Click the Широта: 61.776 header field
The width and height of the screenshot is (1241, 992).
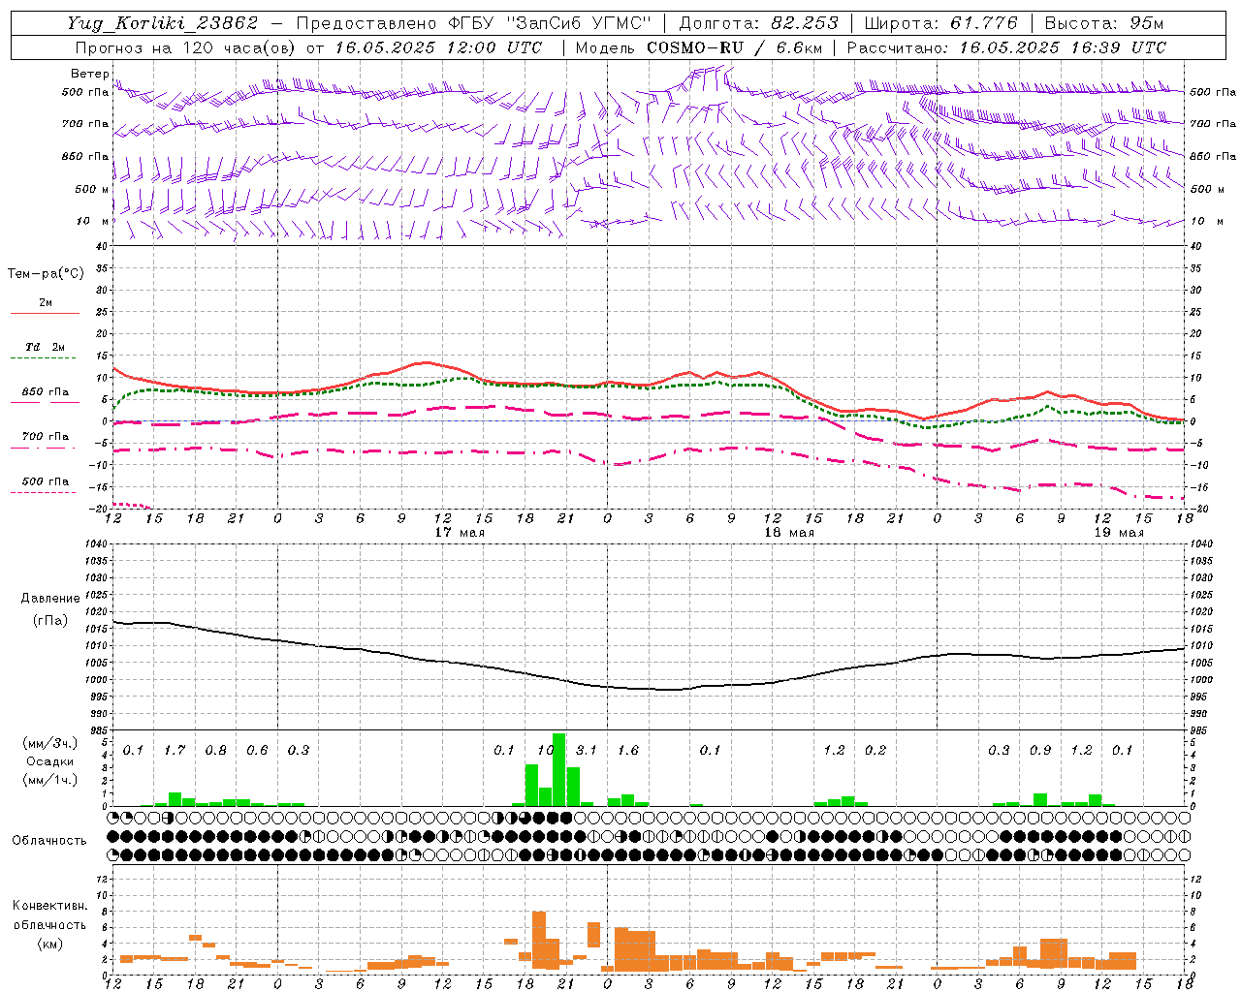click(x=940, y=23)
